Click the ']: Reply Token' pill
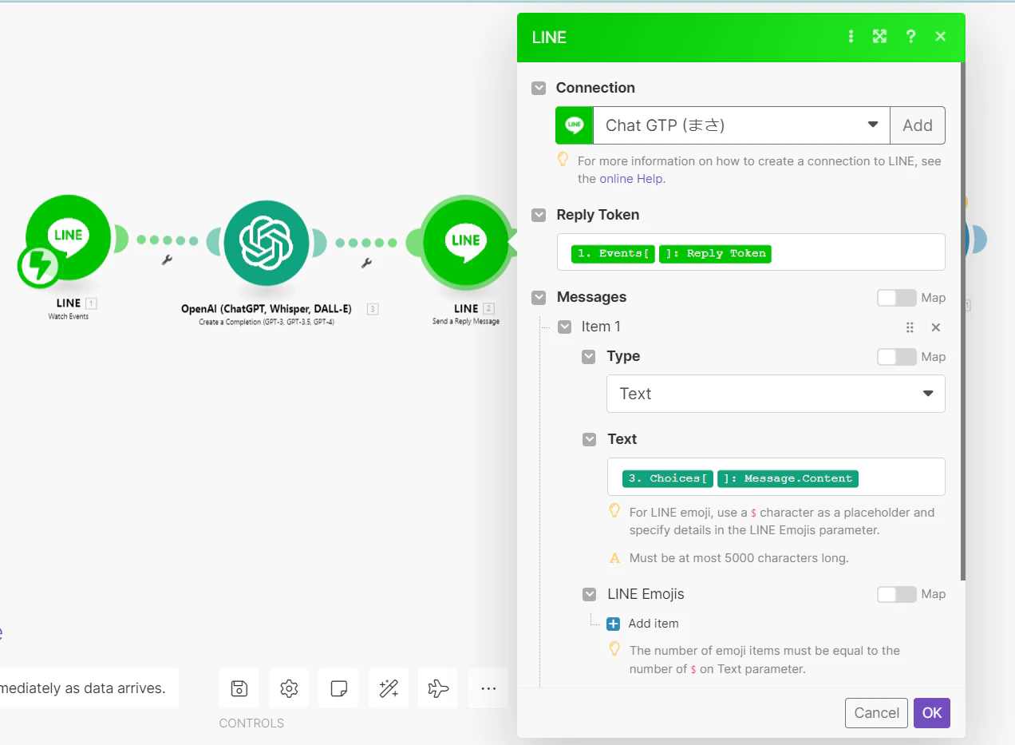 coord(715,254)
